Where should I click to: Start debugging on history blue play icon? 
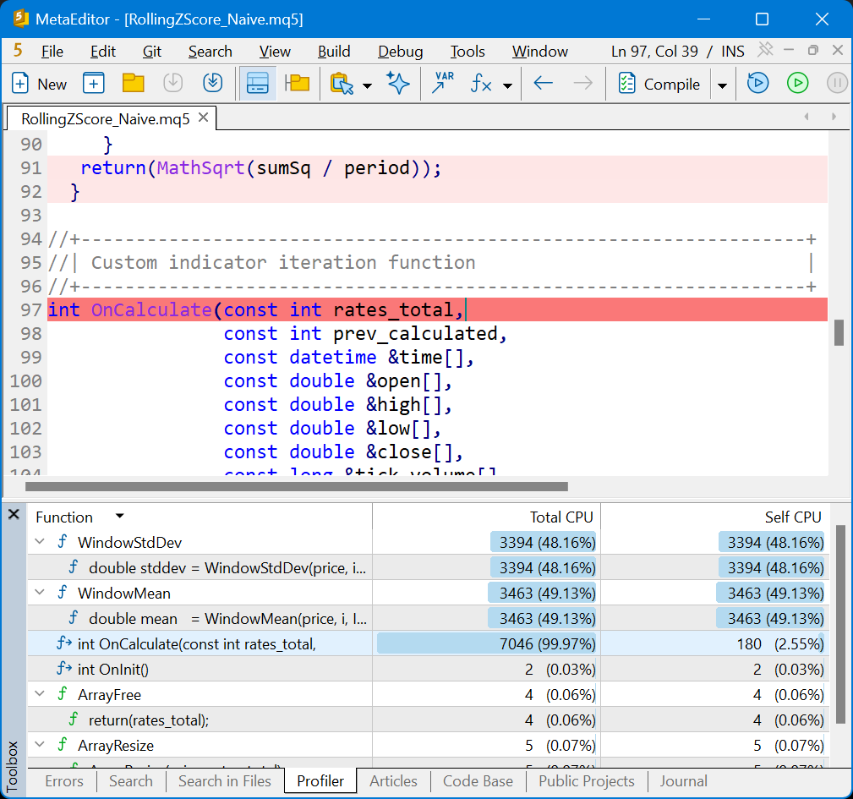[757, 84]
